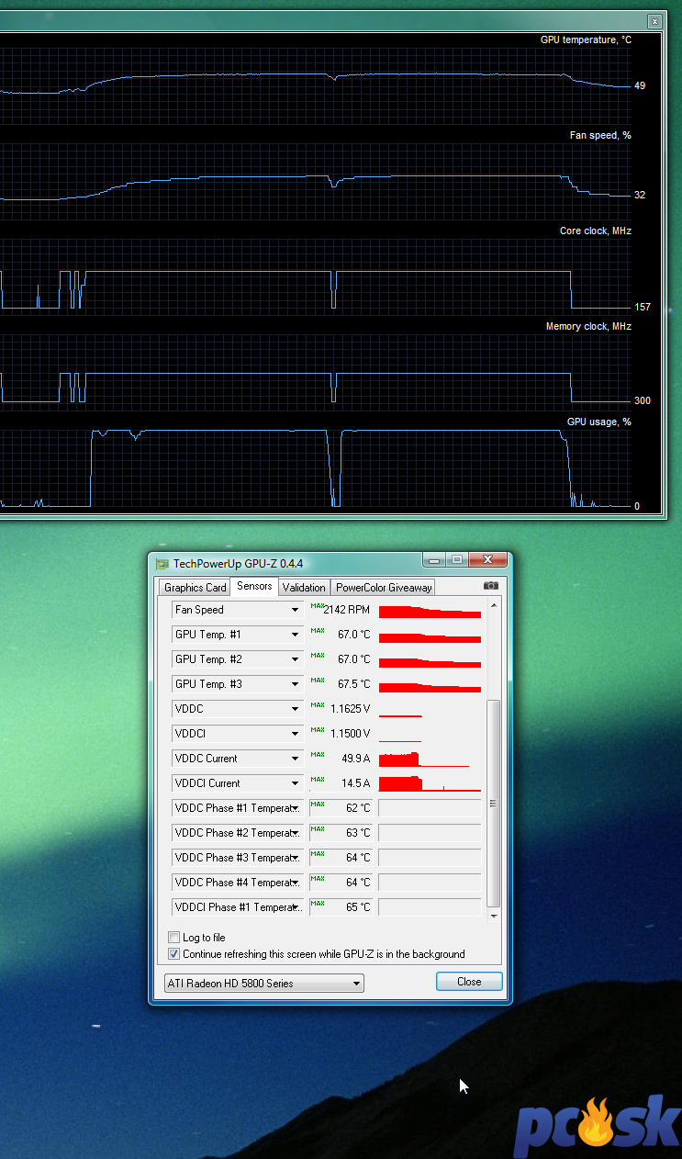Click the Close button in GPU-Z
Image resolution: width=682 pixels, height=1159 pixels.
[x=469, y=982]
